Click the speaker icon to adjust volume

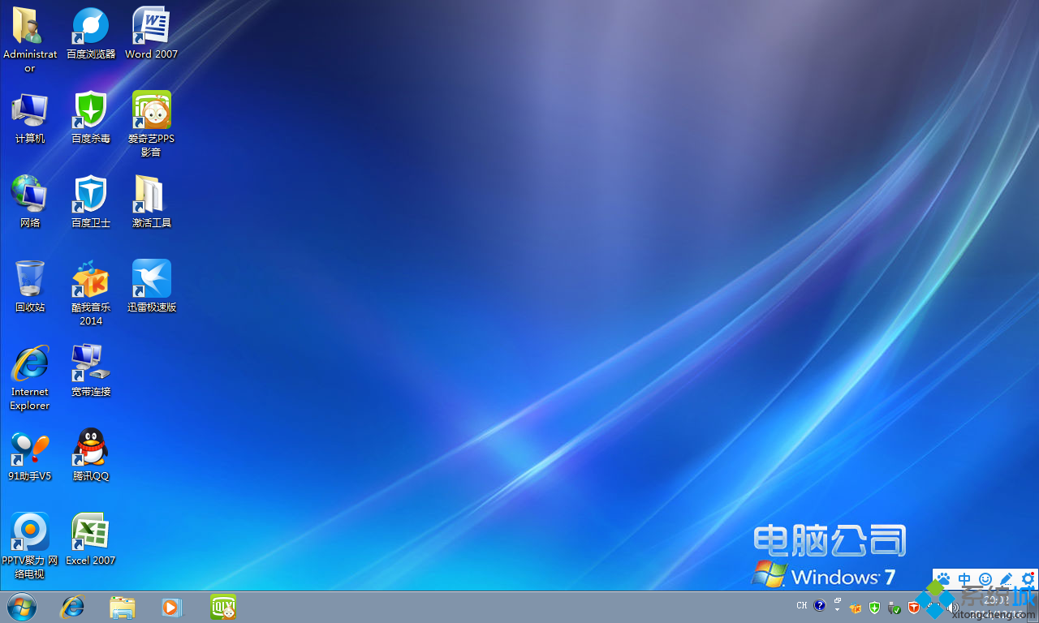tap(954, 607)
